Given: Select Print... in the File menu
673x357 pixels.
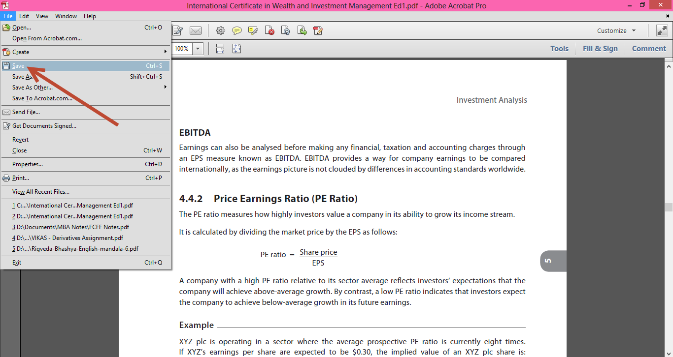Looking at the screenshot, I should point(21,178).
